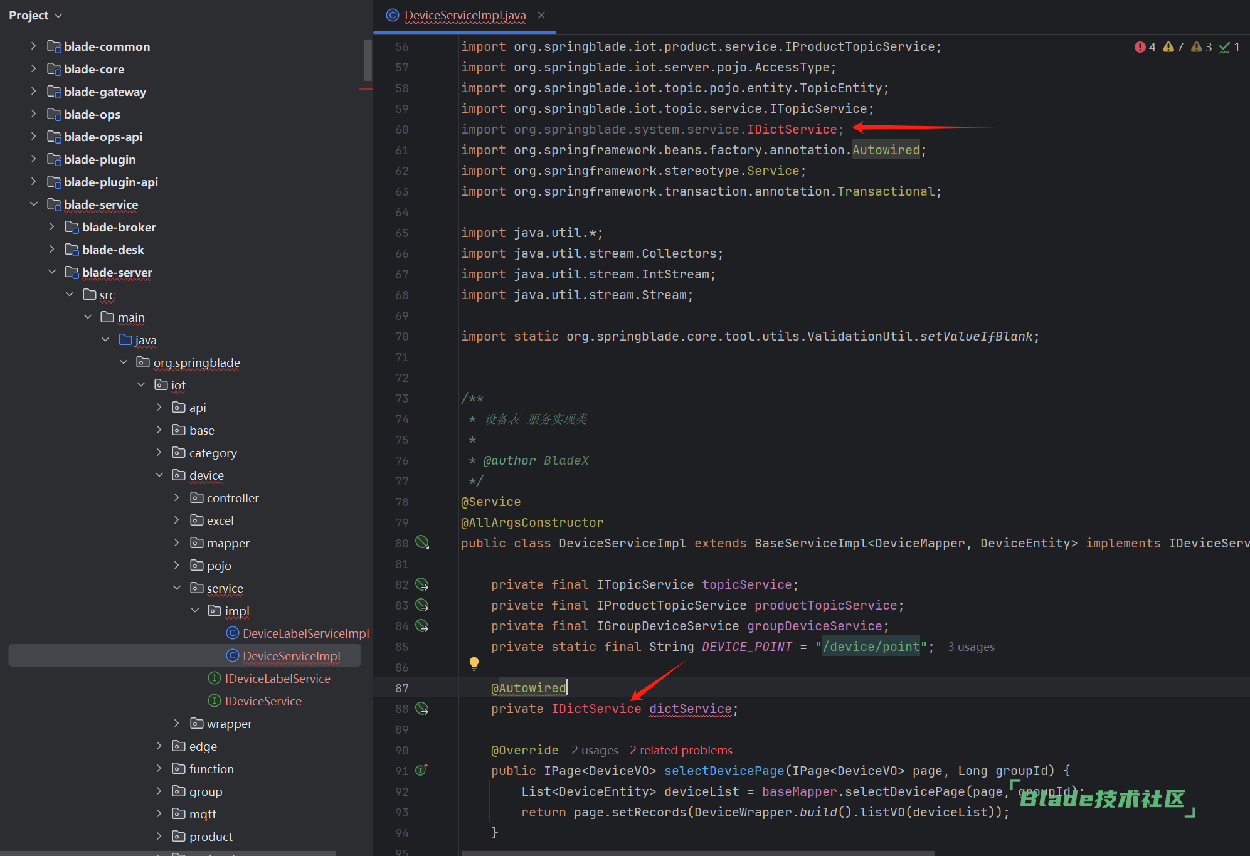The width and height of the screenshot is (1250, 856).
Task: Click the blade-gateway module folder icon
Action: 54,92
